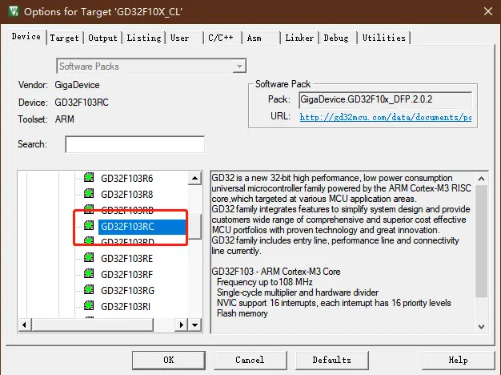The image size is (501, 375).
Task: Open the Target tab
Action: point(65,38)
